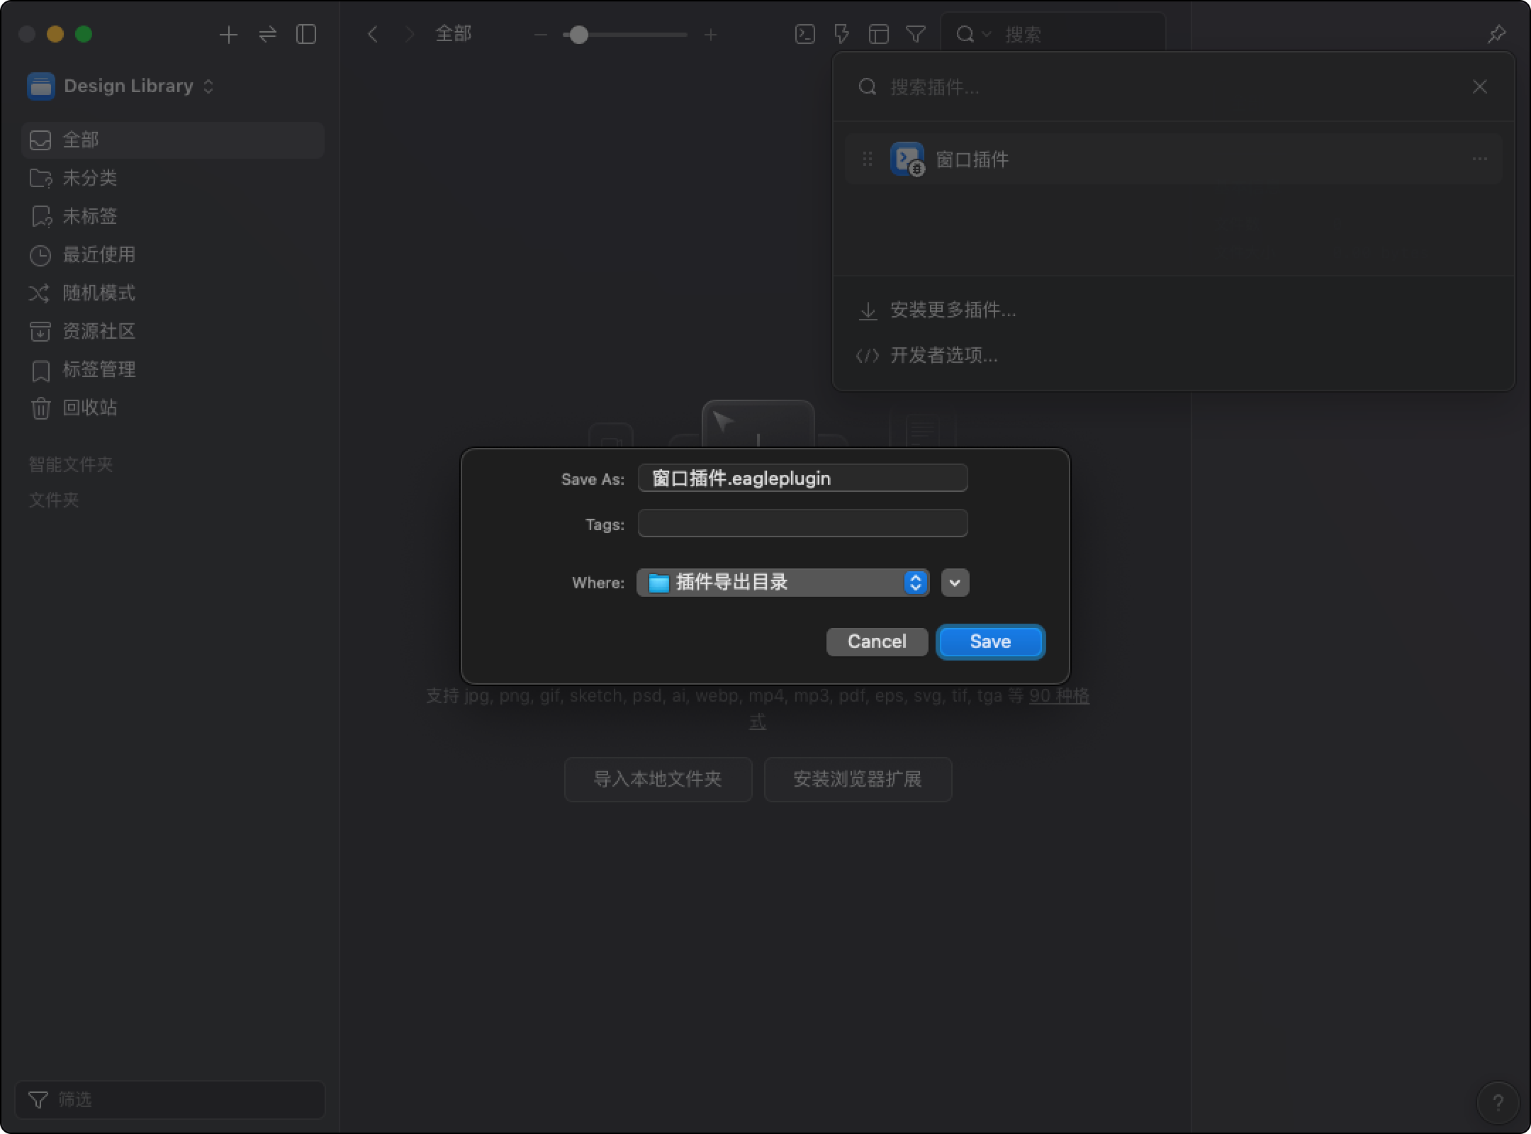1531x1134 pixels.
Task: Open the help question mark button
Action: [1497, 1102]
